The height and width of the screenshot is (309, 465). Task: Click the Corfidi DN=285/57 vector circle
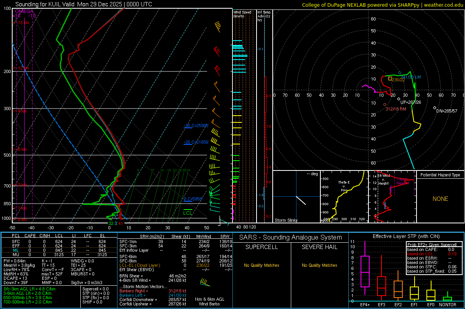pyautogui.click(x=435, y=108)
